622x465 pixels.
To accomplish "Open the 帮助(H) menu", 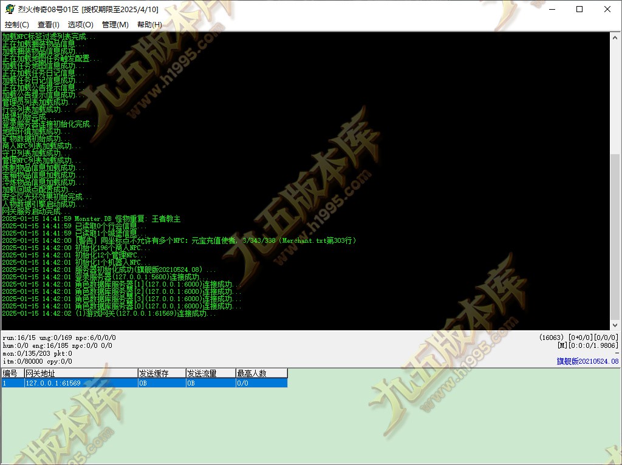I will (149, 24).
